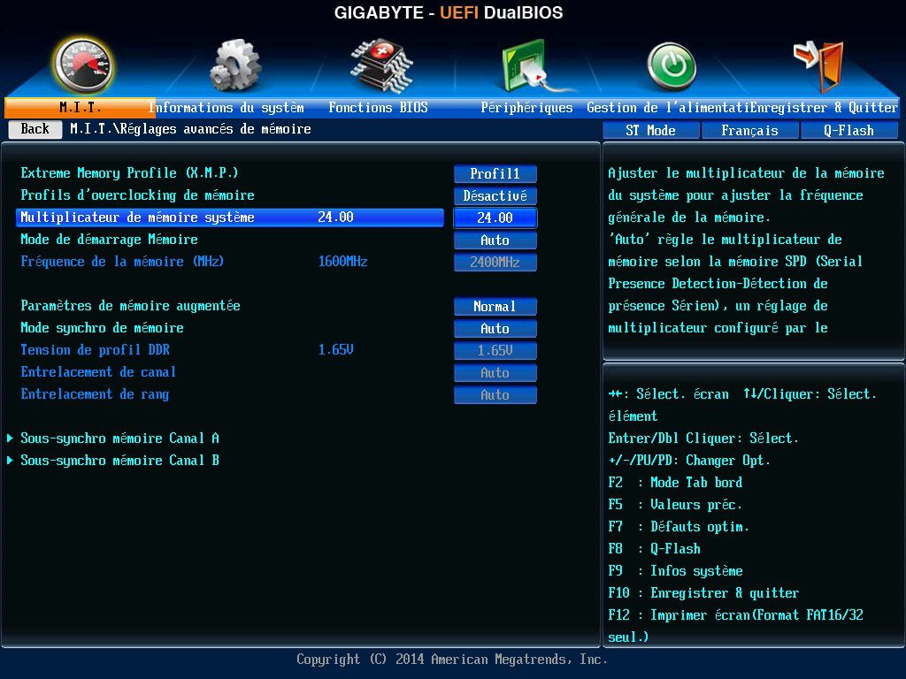The width and height of the screenshot is (906, 679).
Task: Click the F7 Défauts optim. help line
Action: [679, 527]
